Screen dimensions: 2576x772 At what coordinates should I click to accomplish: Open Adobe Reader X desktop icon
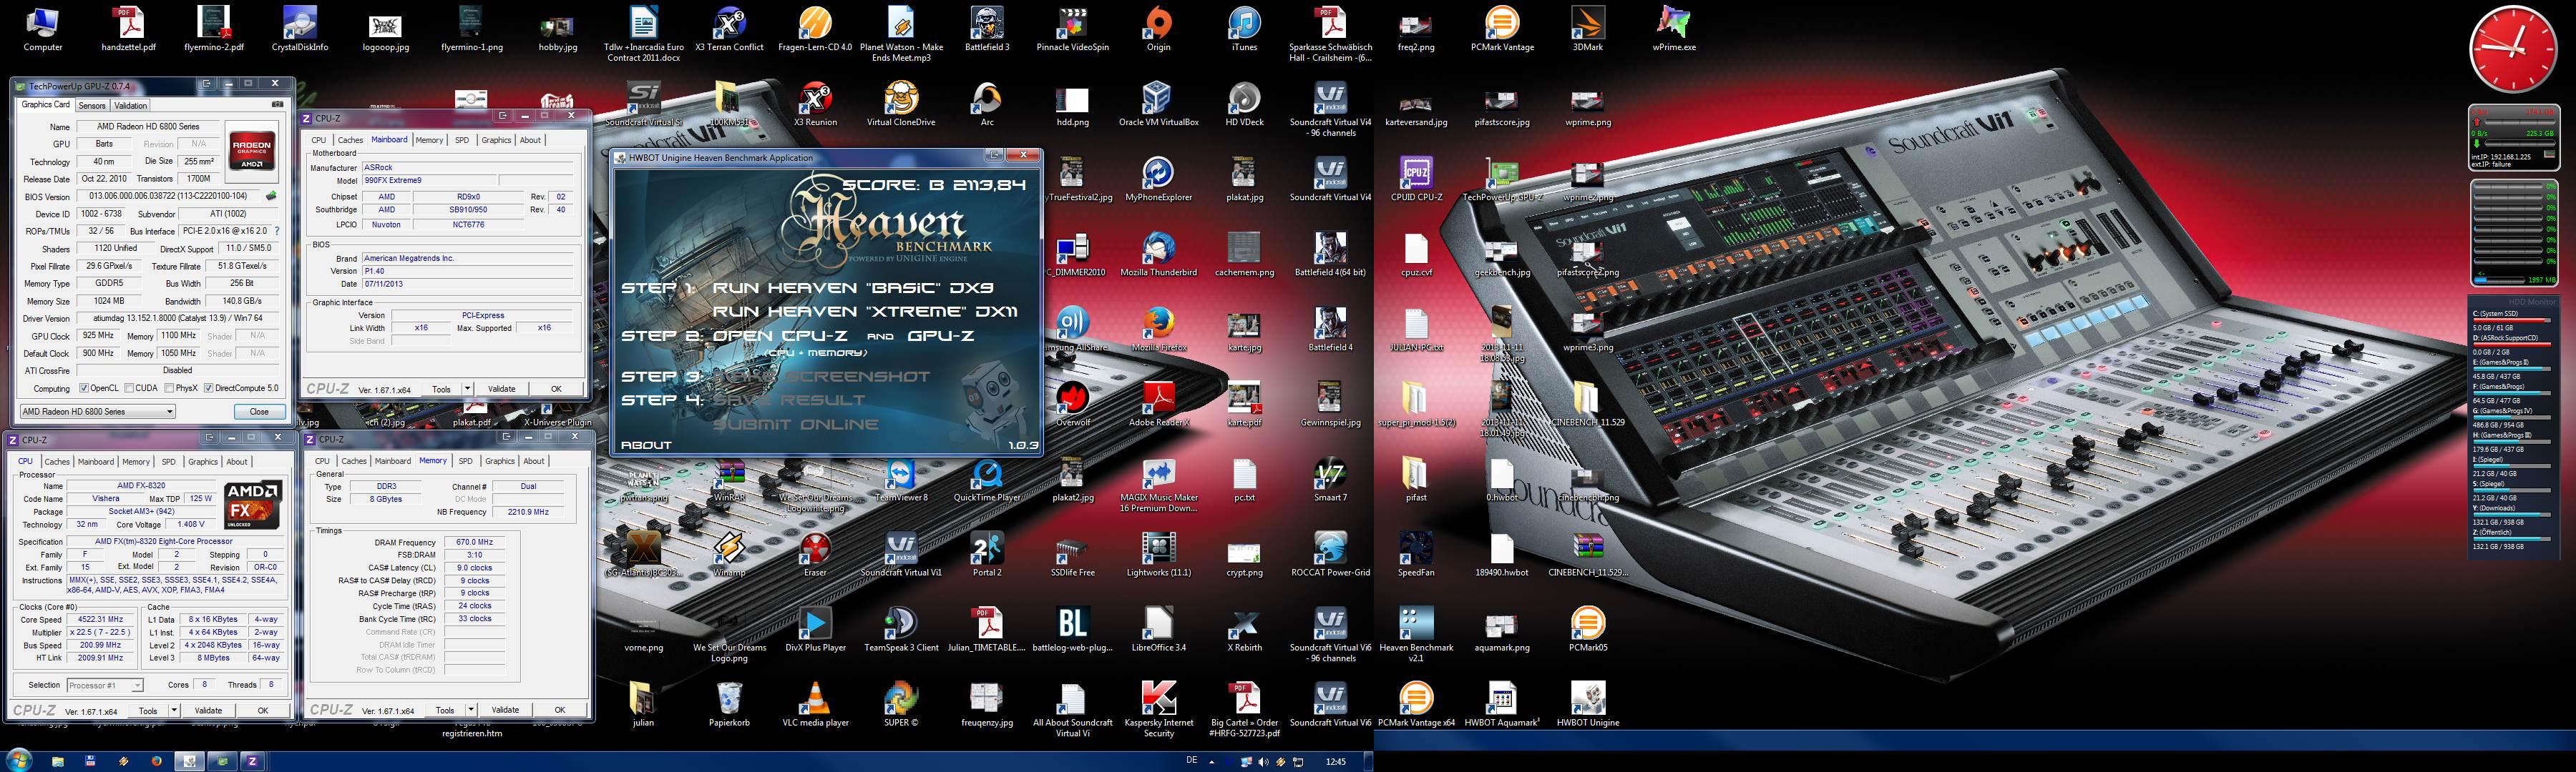1158,403
